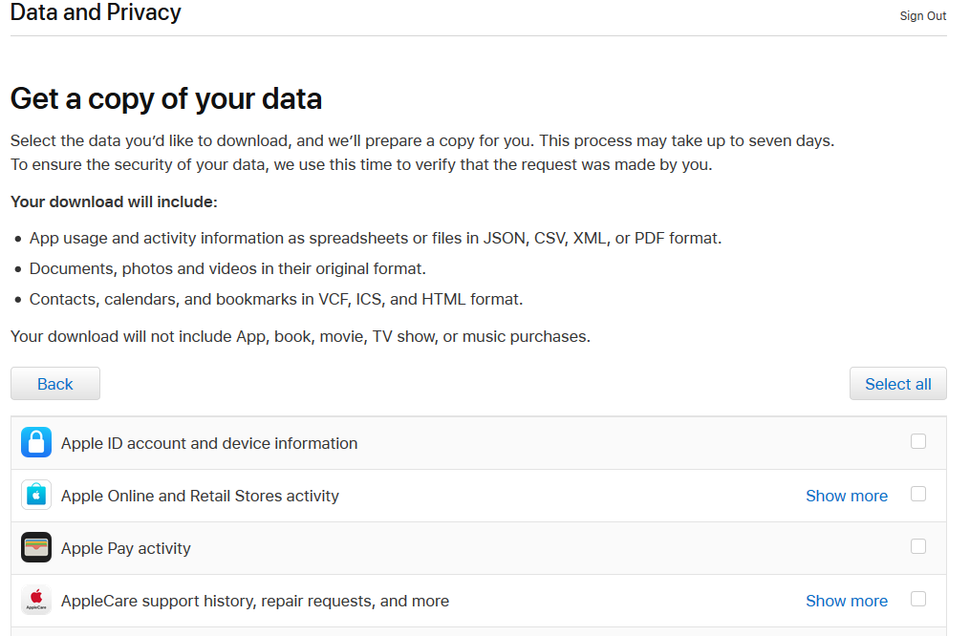This screenshot has width=970, height=636.
Task: Tick the Apple Online and Retail Stores checkbox
Action: [x=918, y=494]
